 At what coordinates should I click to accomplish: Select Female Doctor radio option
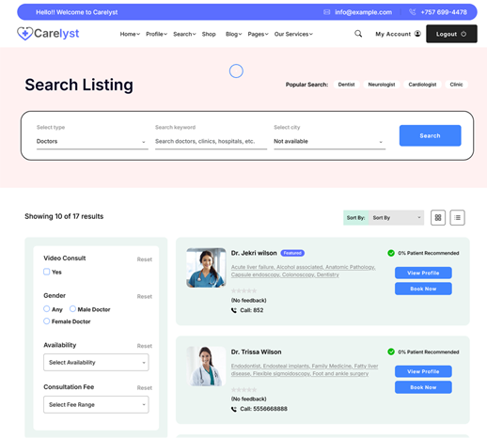click(47, 321)
